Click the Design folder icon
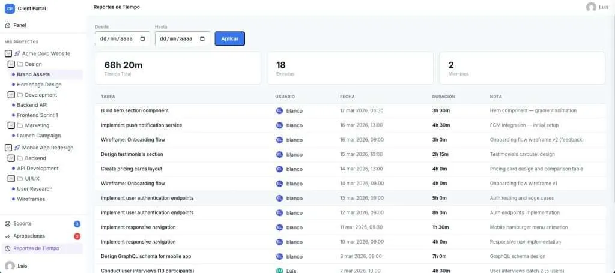 click(20, 64)
